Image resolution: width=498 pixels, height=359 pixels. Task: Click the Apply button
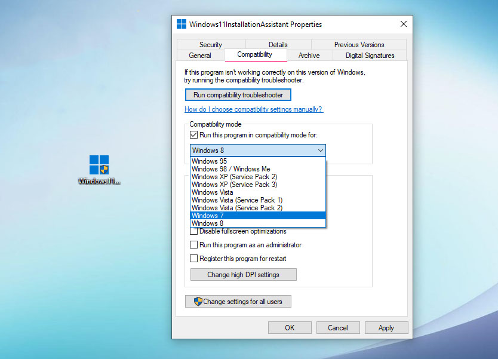point(386,327)
